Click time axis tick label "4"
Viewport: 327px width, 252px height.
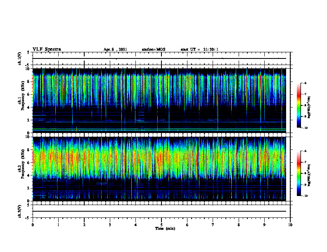click(x=136, y=225)
